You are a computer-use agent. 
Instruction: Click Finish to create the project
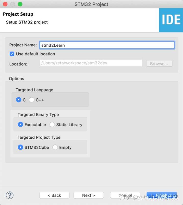pos(162,195)
